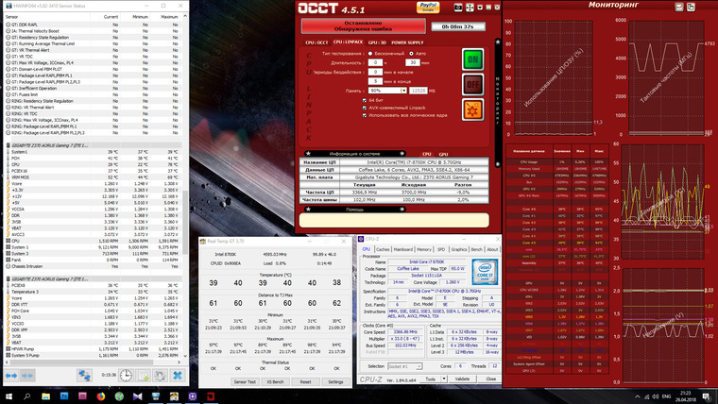Click the dark red OFF button in OCCT

coord(472,85)
